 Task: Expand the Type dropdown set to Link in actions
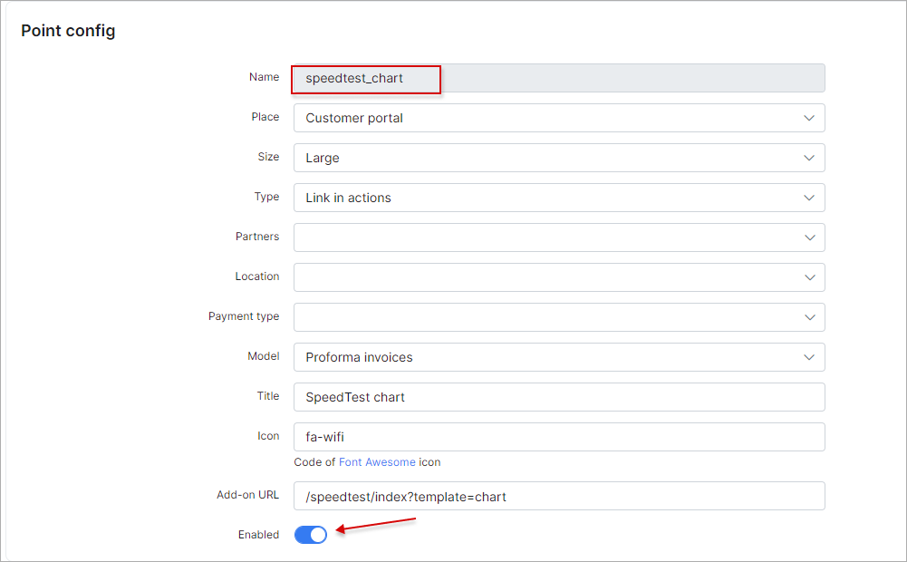pyautogui.click(x=559, y=198)
